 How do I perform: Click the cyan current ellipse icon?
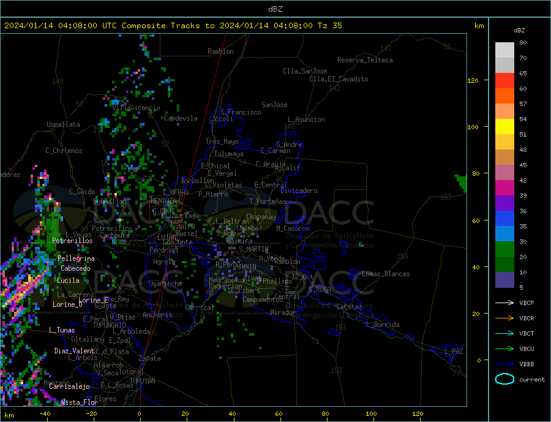pos(504,379)
